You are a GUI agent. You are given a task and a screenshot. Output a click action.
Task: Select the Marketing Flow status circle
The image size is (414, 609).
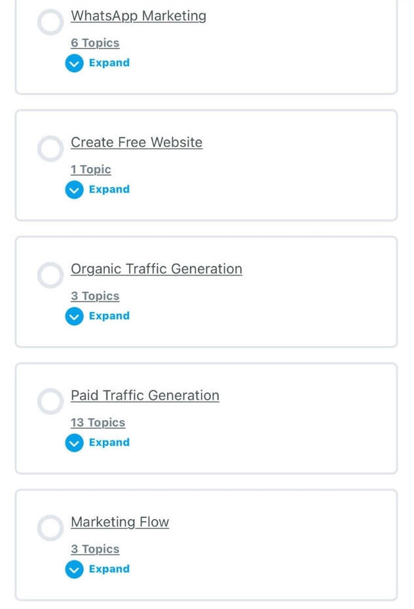(50, 528)
